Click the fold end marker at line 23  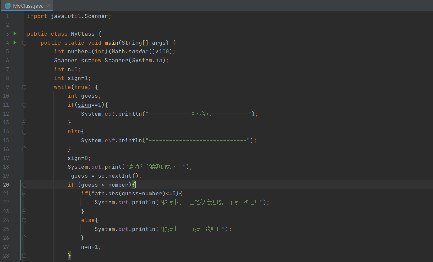(24, 211)
